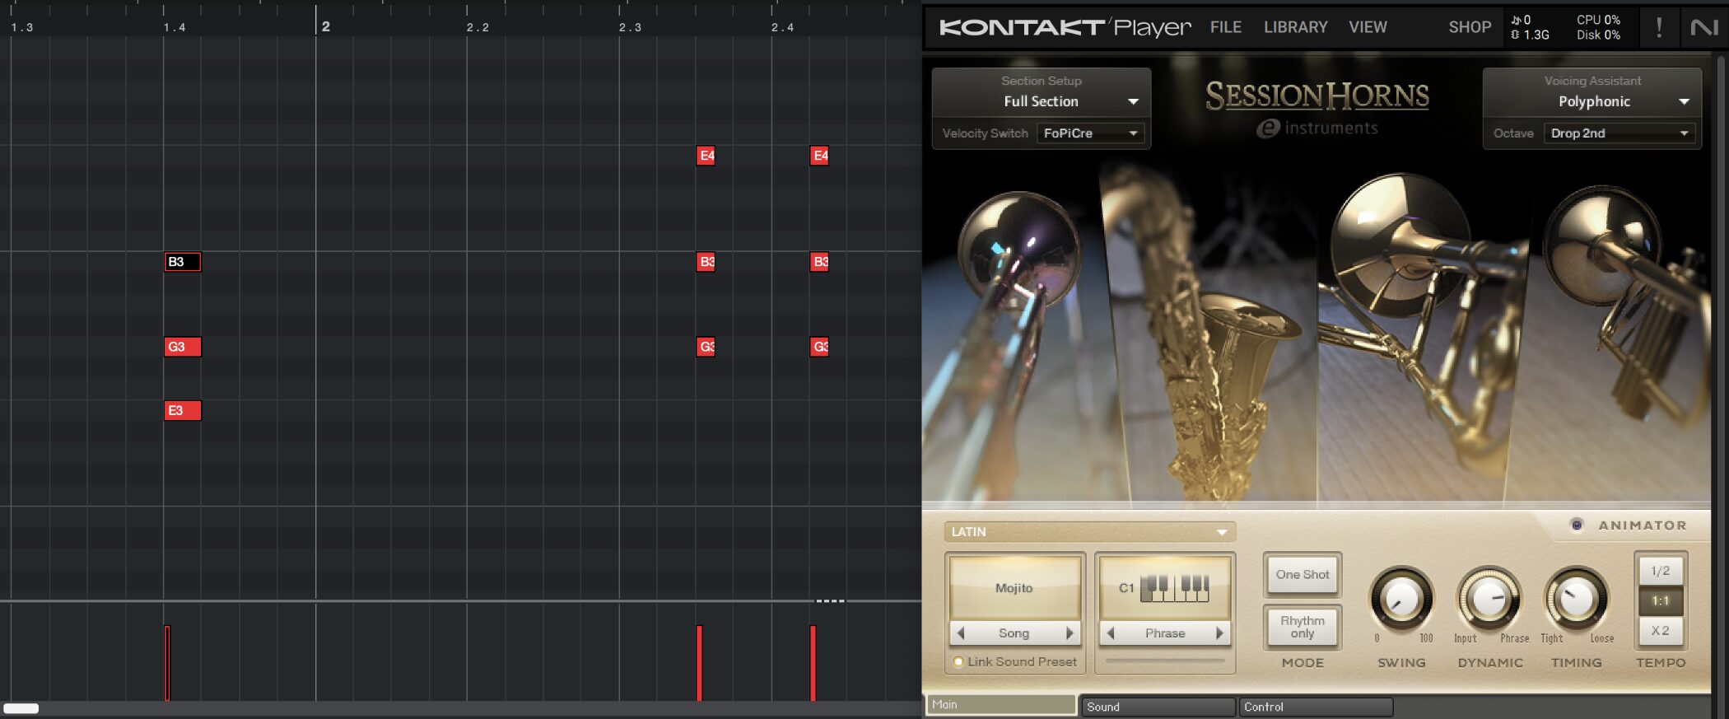Enable Rhythm only mode

point(1302,627)
